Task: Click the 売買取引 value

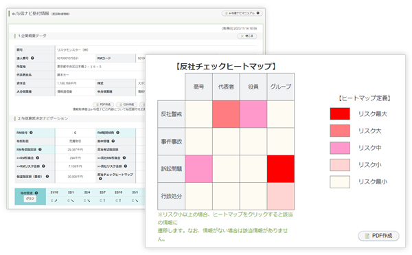Action: (x=75, y=141)
